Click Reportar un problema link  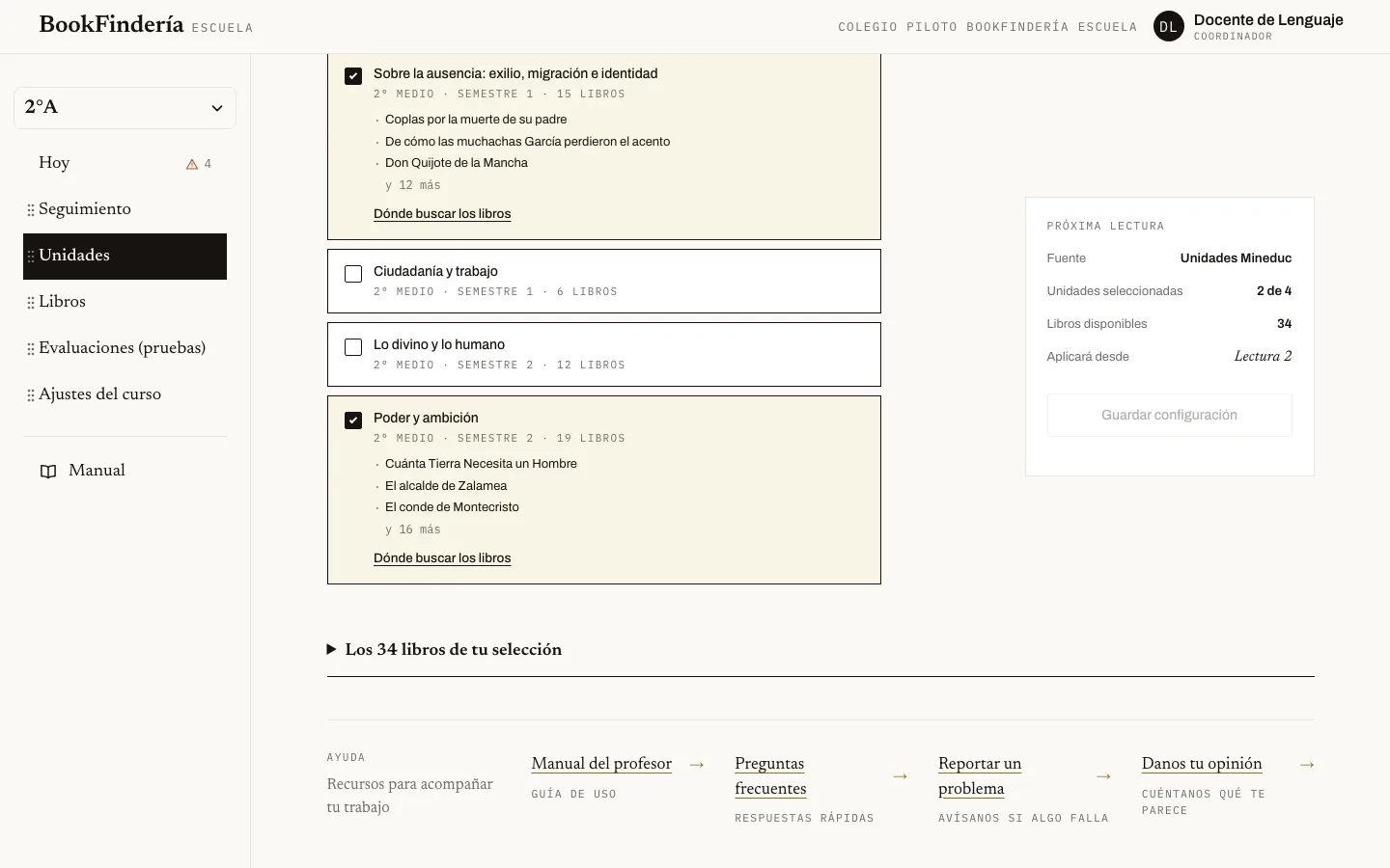pyautogui.click(x=980, y=776)
